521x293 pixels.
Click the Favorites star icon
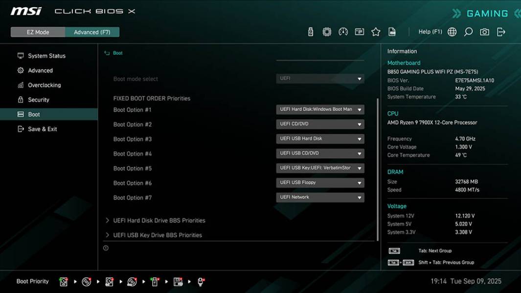point(376,31)
